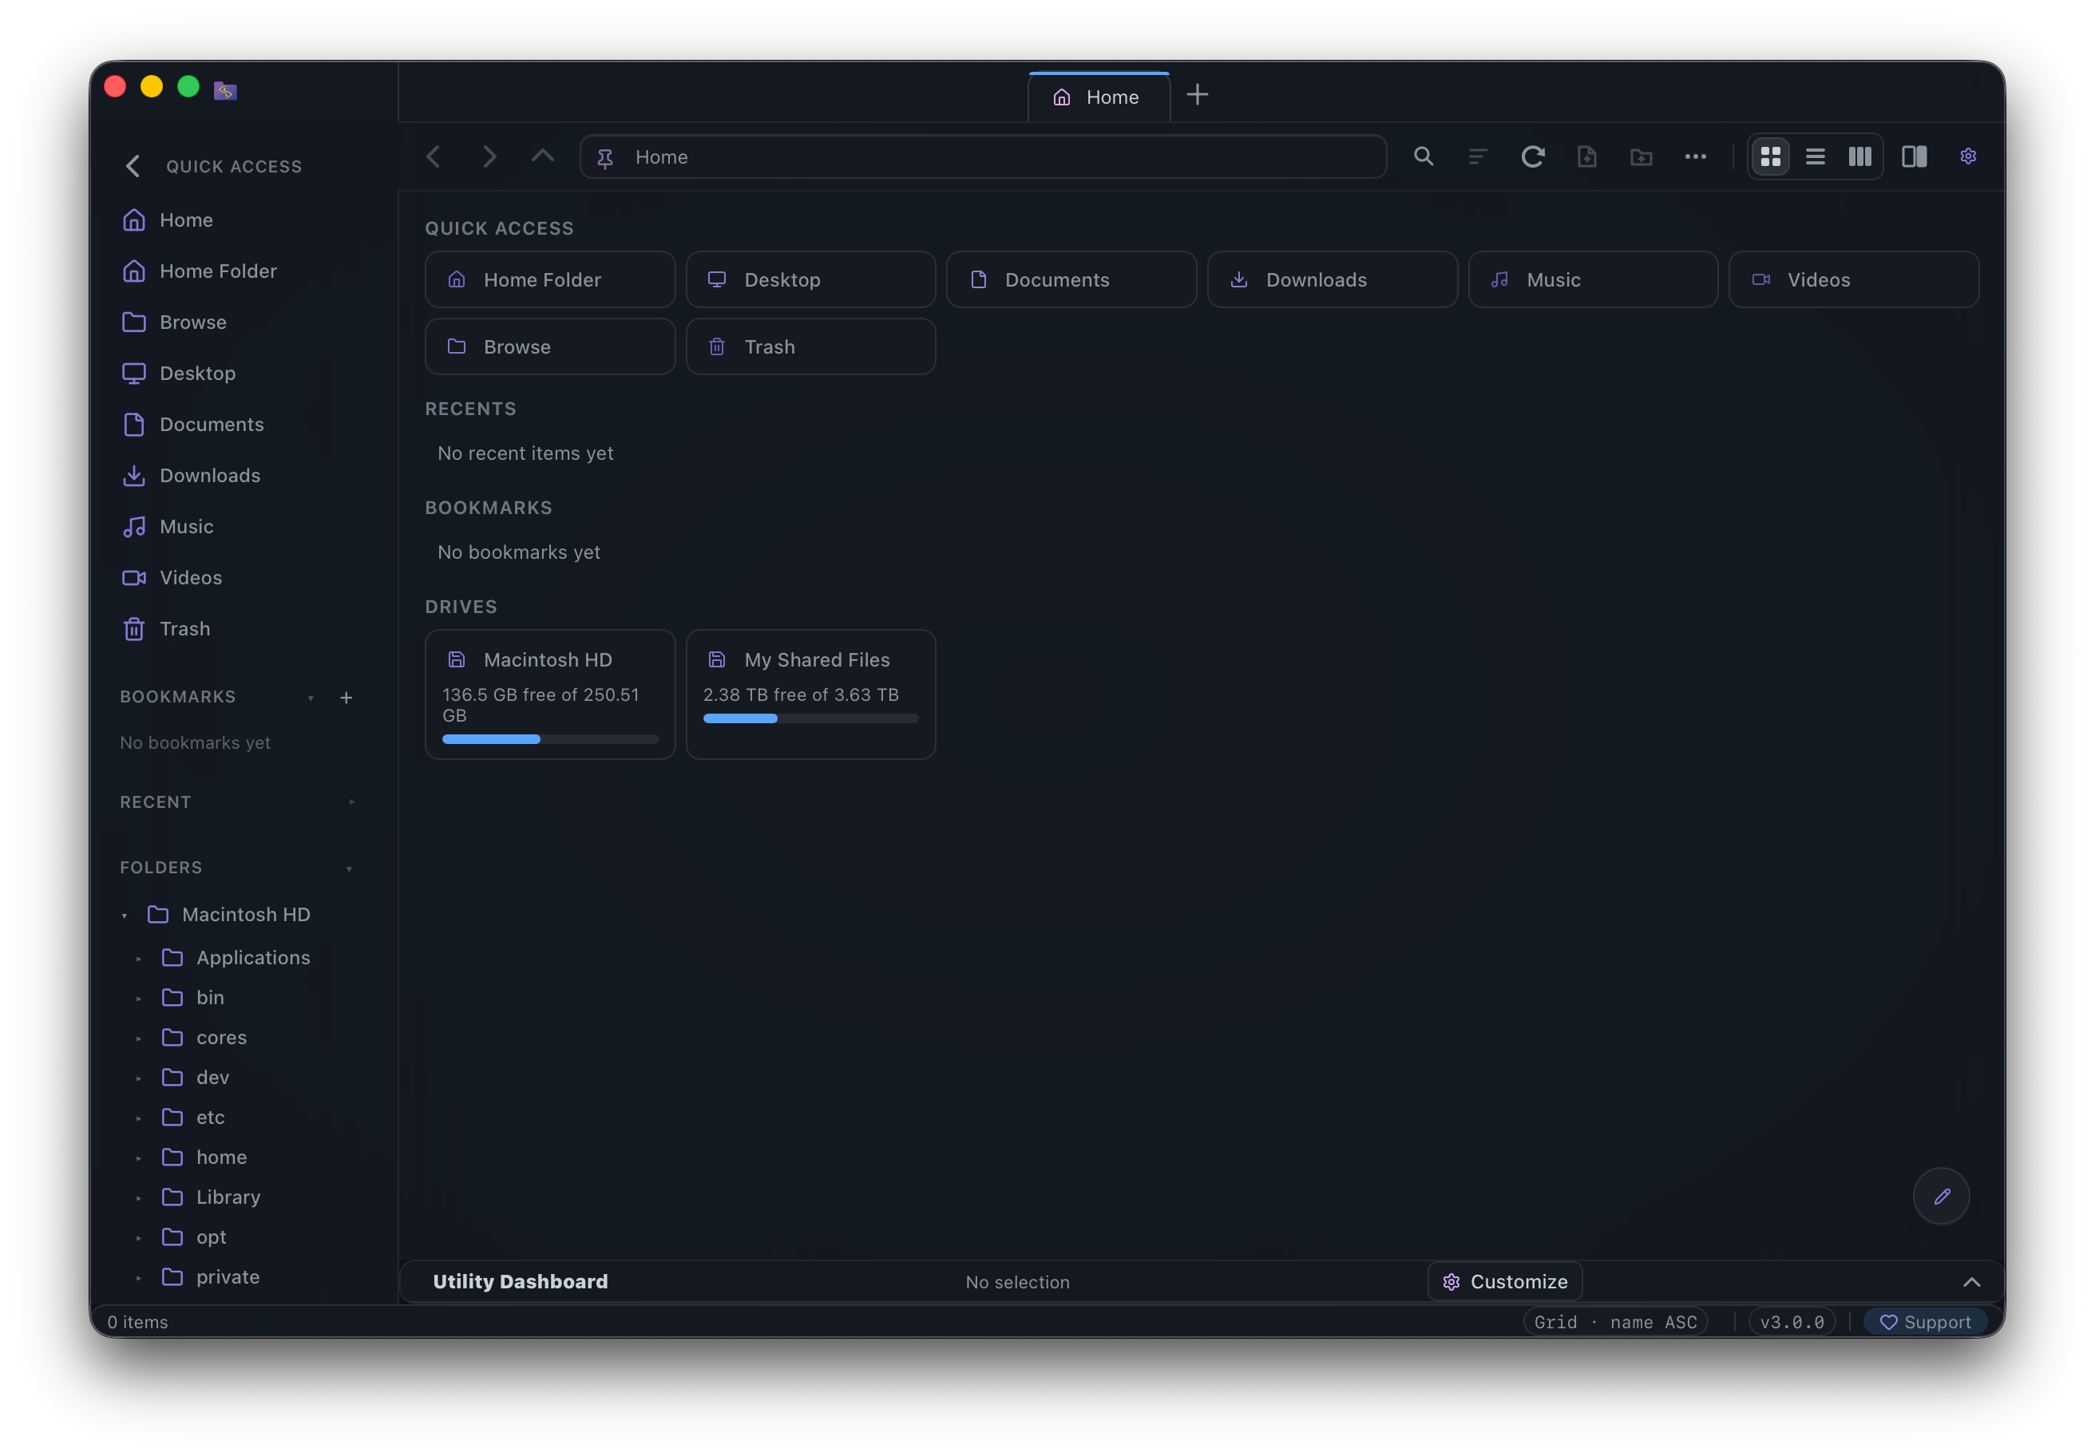Open the settings gear in toolbar
2095x1456 pixels.
[x=1968, y=157]
